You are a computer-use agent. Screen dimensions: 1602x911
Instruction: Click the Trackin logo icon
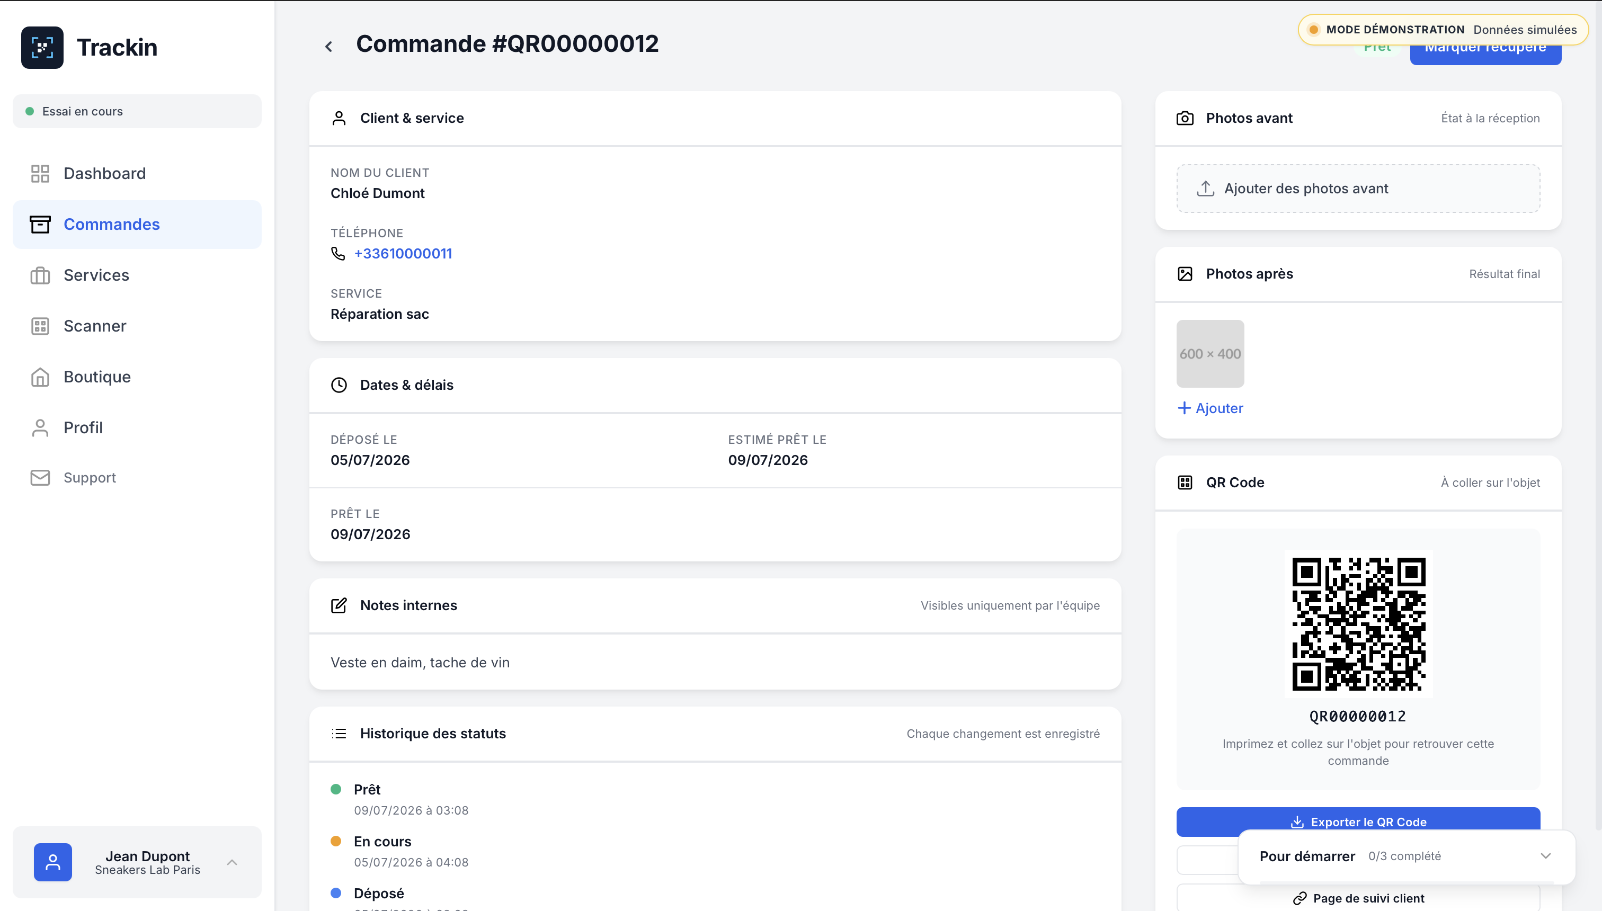42,48
